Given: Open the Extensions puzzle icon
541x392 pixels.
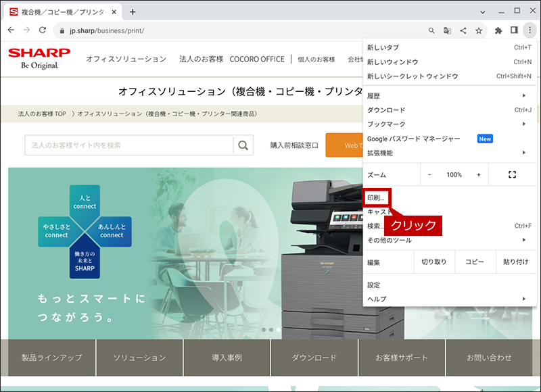Looking at the screenshot, I should tap(498, 30).
